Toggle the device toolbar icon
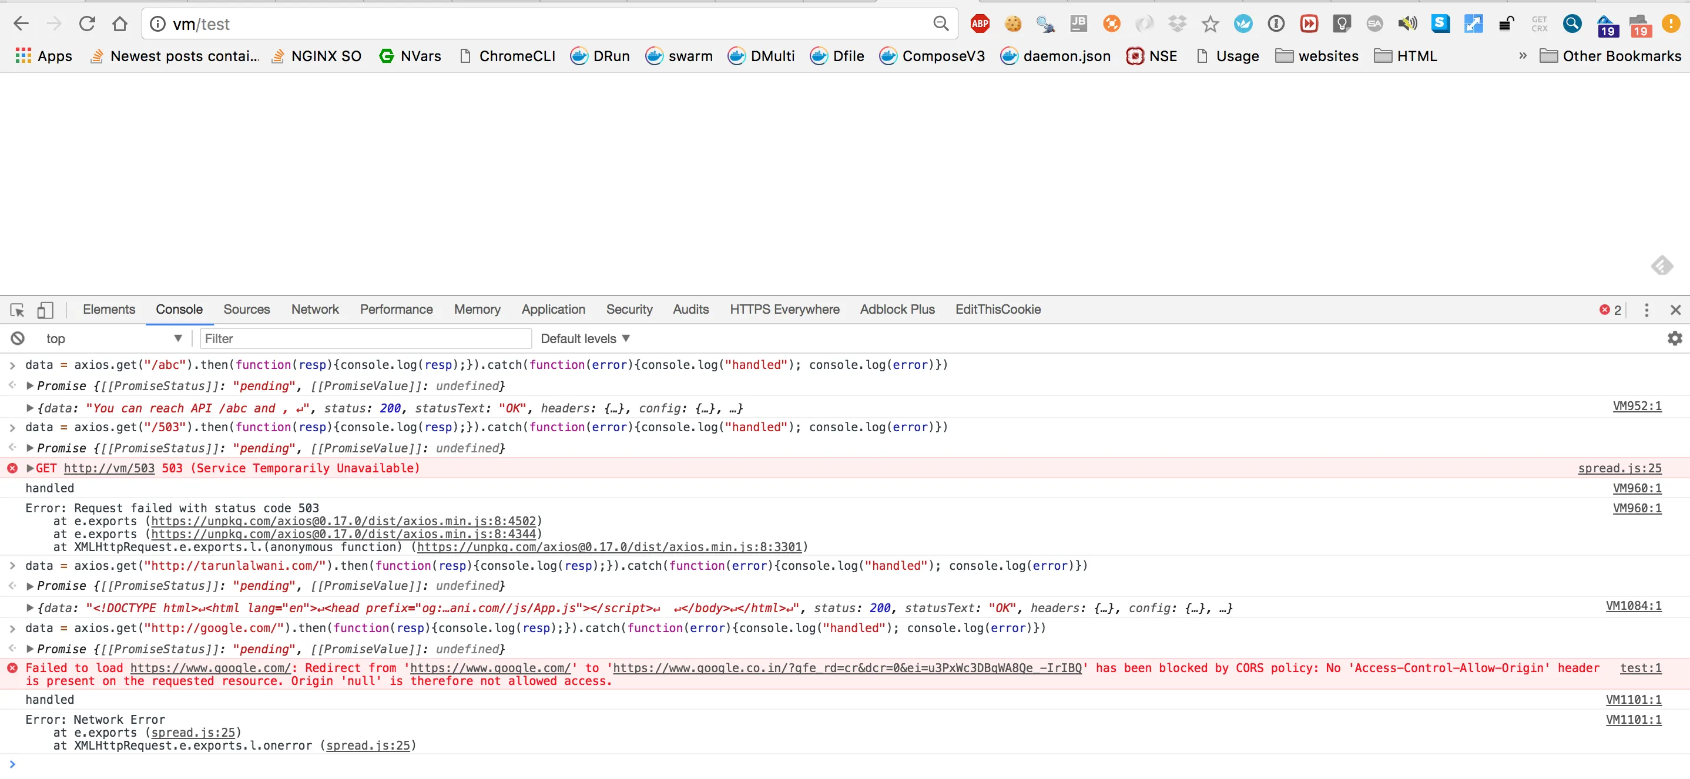Screen dimensions: 1690x779 click(x=45, y=310)
